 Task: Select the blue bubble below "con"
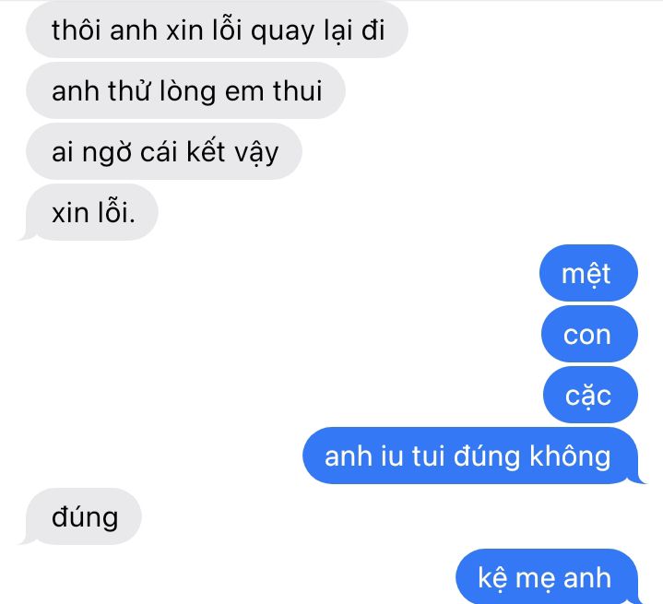pyautogui.click(x=590, y=395)
